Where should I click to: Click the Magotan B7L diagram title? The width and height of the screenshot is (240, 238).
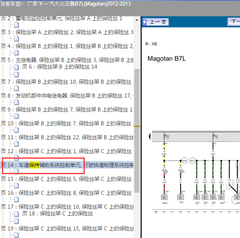pyautogui.click(x=166, y=59)
